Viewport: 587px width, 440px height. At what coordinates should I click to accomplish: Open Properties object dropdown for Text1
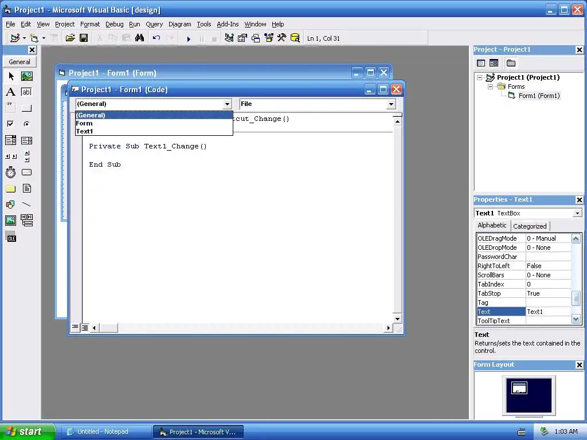(x=578, y=213)
